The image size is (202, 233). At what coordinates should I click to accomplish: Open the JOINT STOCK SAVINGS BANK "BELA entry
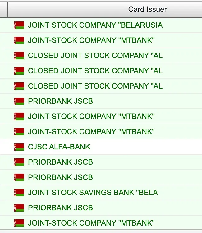coord(93,193)
